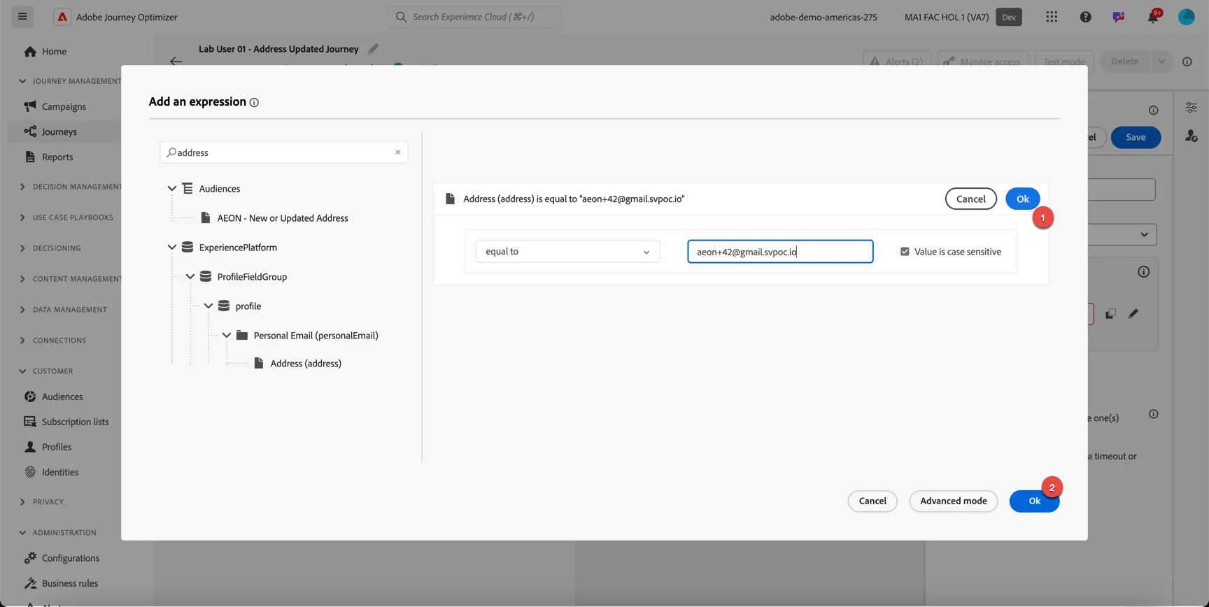Viewport: 1209px width, 607px height.
Task: Open the user profile avatar
Action: pyautogui.click(x=1187, y=17)
